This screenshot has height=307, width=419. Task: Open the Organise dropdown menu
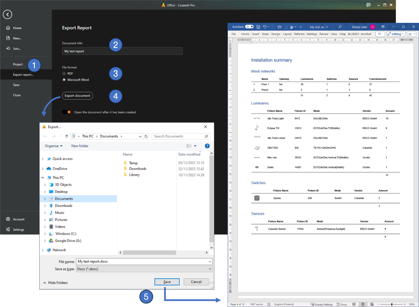click(53, 146)
